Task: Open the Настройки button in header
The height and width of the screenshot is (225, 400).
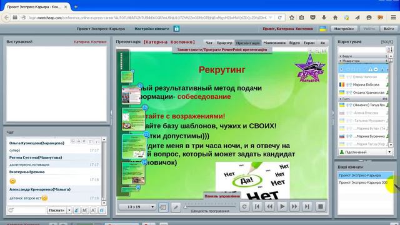Action: tap(344, 29)
